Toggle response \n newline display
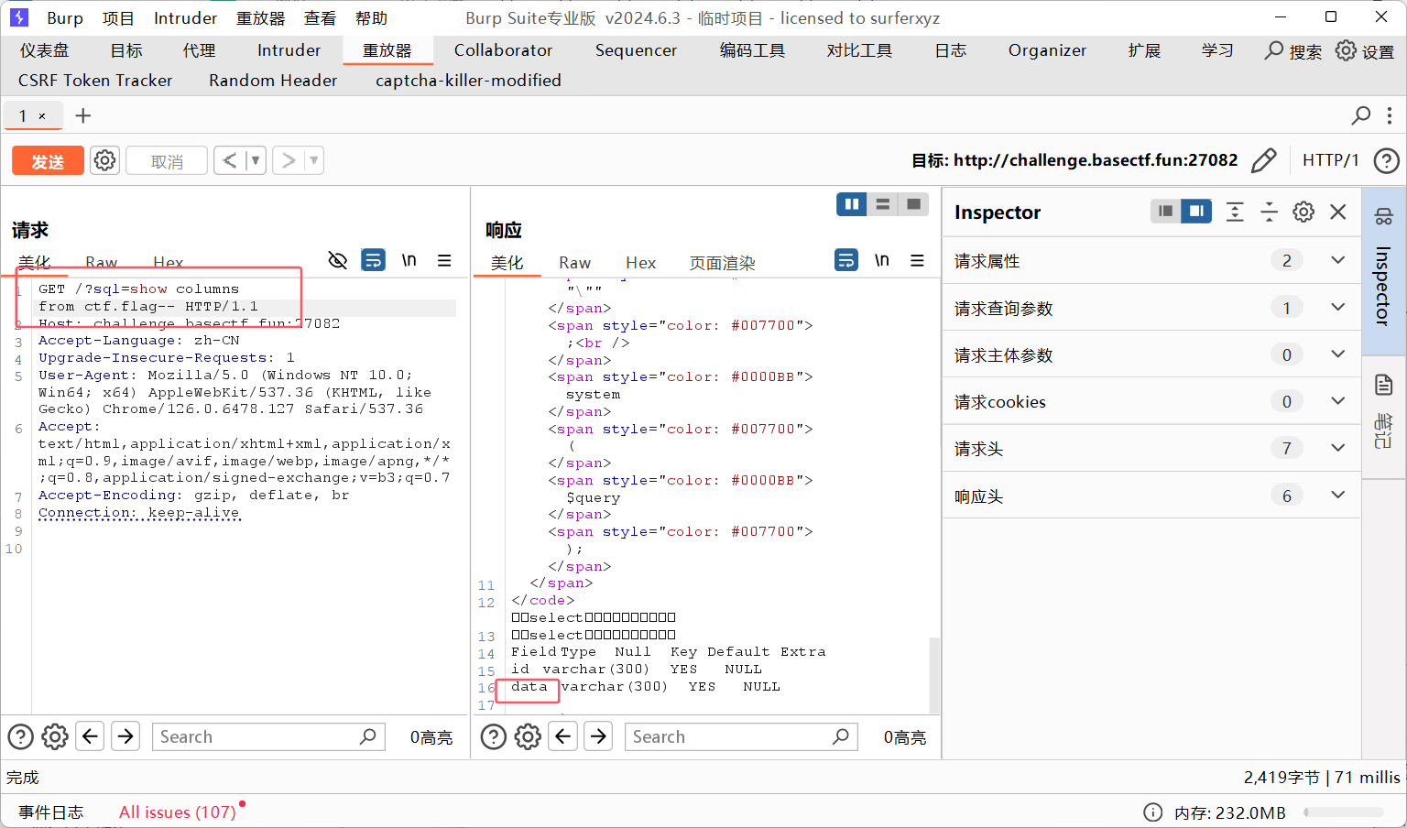The image size is (1407, 828). point(881,260)
